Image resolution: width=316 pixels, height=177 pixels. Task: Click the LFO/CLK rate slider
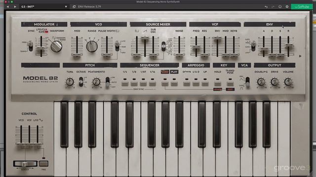pyautogui.click(x=41, y=49)
